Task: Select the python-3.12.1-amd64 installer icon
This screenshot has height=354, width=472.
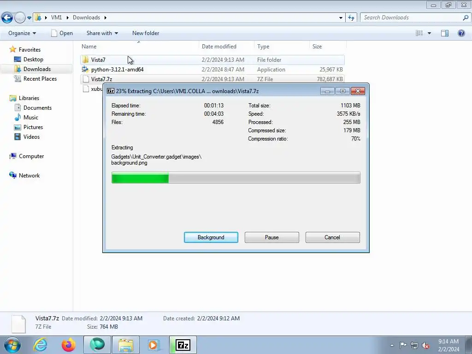Action: [x=85, y=69]
